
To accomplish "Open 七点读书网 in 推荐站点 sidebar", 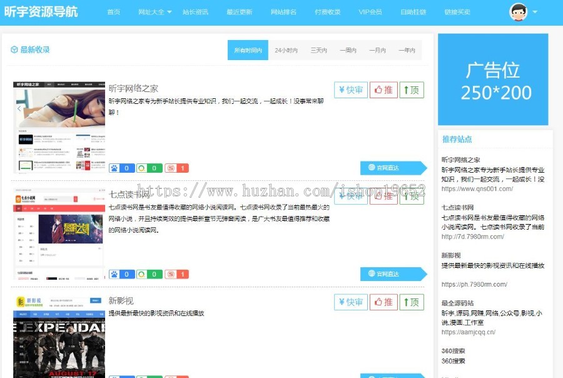I will click(457, 208).
